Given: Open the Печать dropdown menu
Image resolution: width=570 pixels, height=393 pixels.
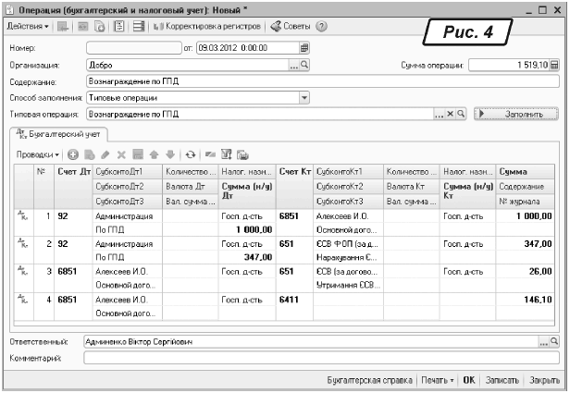Looking at the screenshot, I should tap(439, 380).
